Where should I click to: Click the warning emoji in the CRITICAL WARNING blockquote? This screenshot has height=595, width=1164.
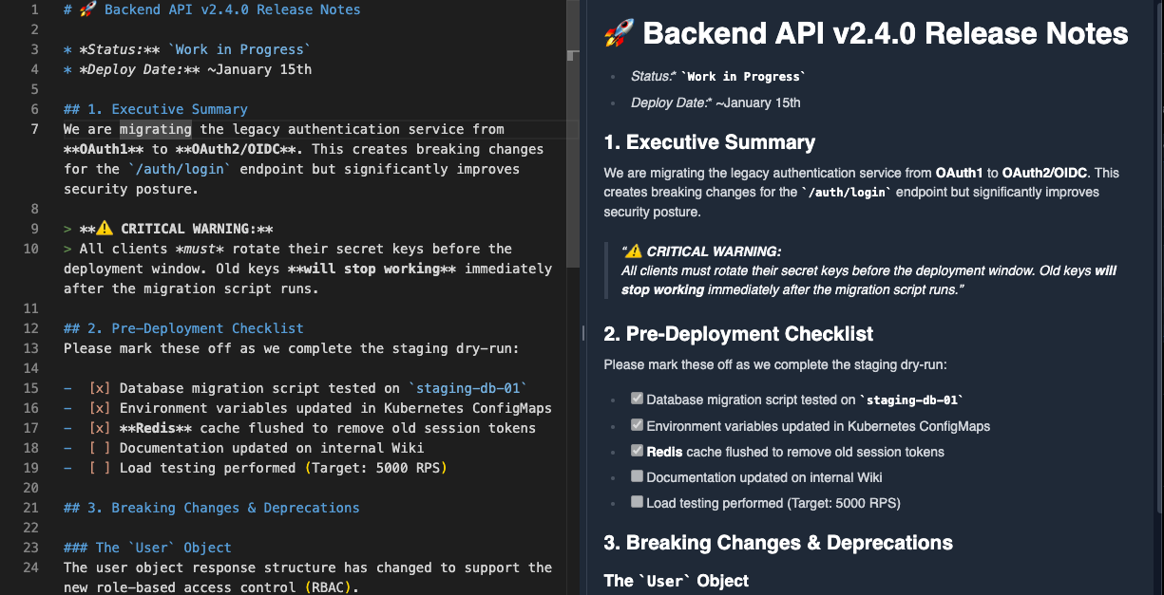pyautogui.click(x=633, y=251)
